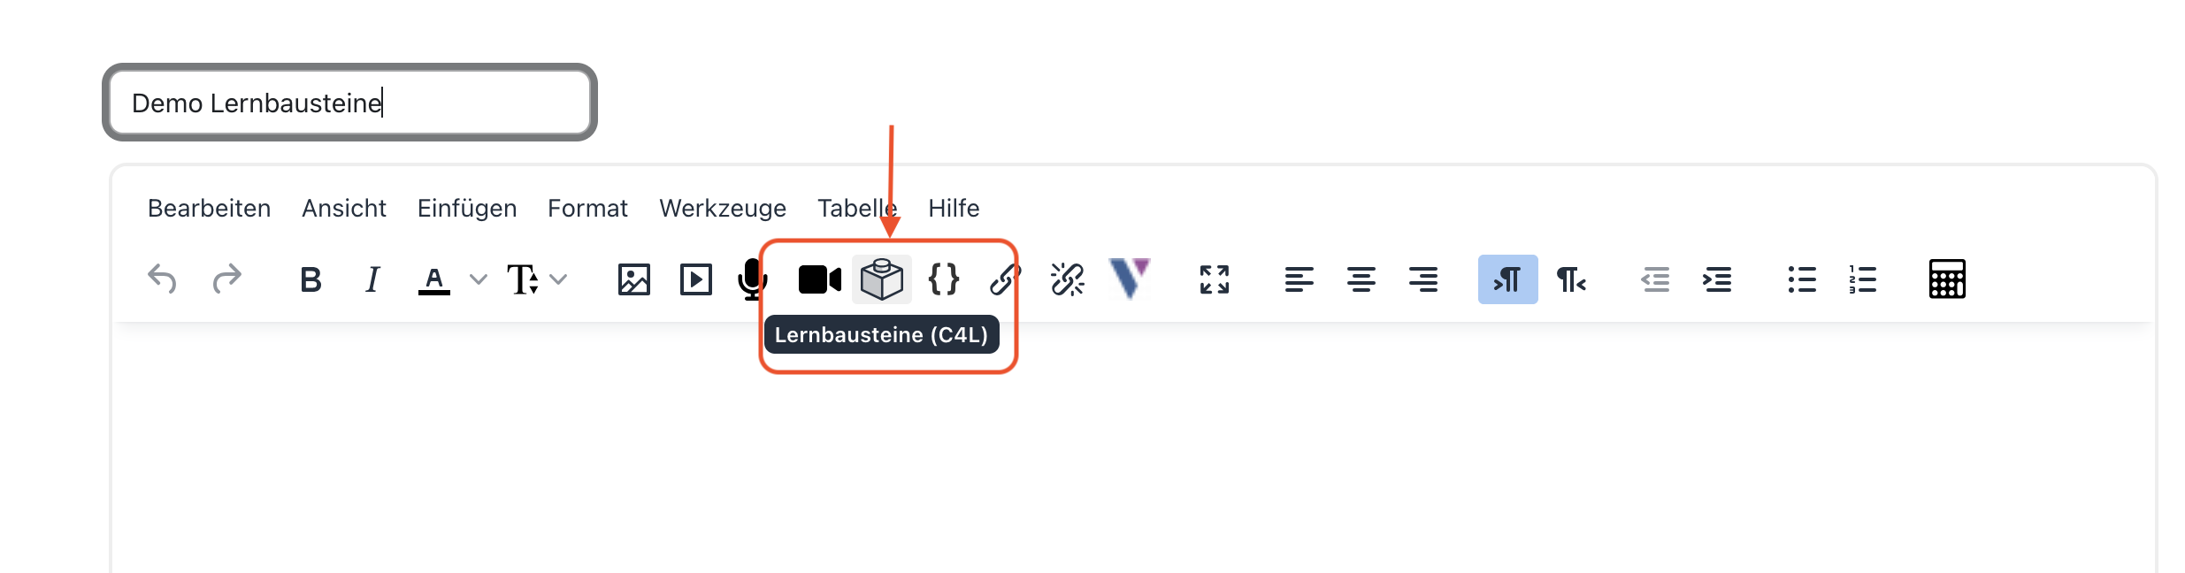Remove link using the unlink icon
The width and height of the screenshot is (2185, 573).
coord(1067,279)
